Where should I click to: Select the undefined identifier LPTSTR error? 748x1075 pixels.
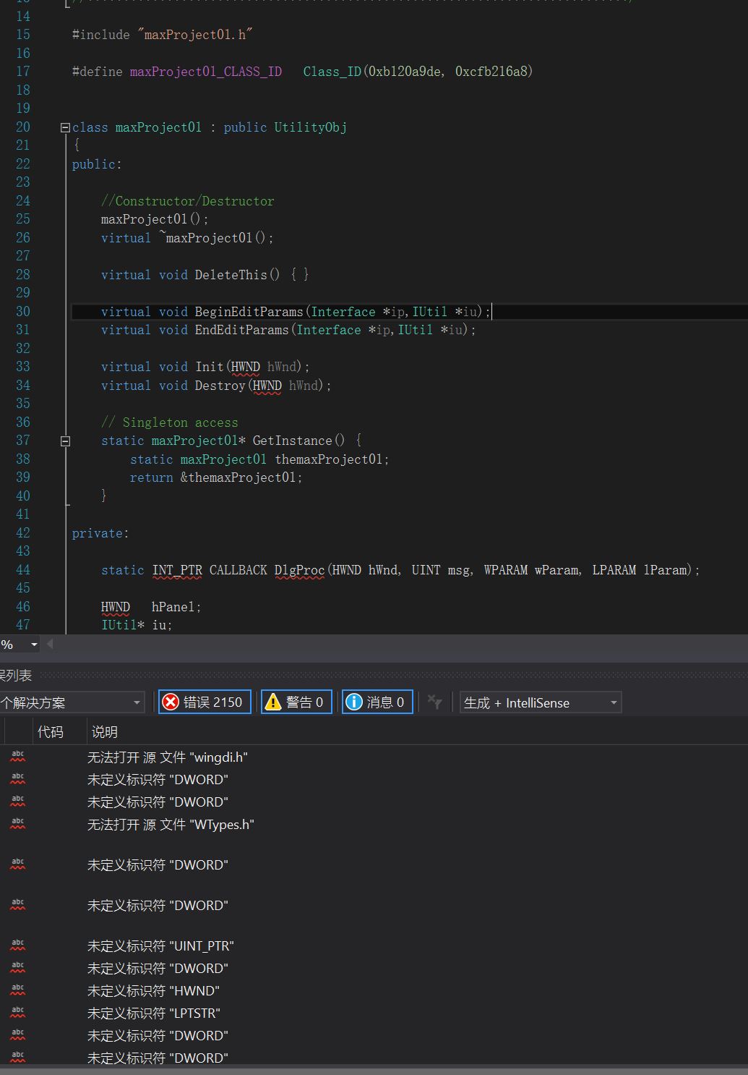374,1013
